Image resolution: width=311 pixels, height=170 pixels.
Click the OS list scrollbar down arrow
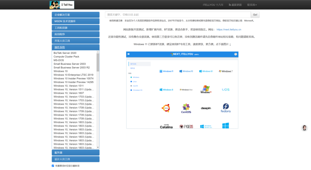(x=98, y=148)
